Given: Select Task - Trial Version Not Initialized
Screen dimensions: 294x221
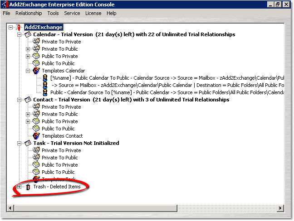Looking at the screenshot, I should 76,143.
